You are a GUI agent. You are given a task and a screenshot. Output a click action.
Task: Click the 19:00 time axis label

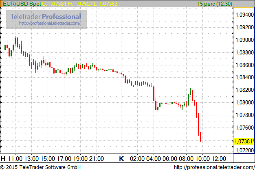(x=80, y=159)
